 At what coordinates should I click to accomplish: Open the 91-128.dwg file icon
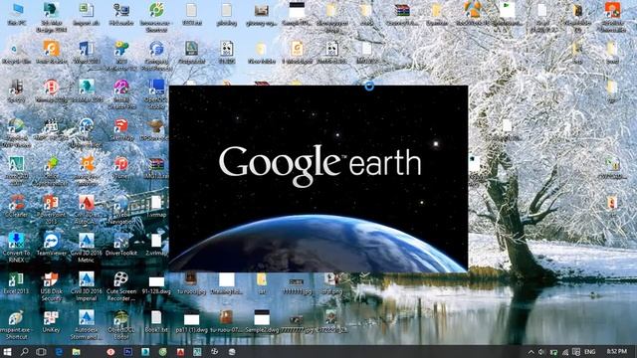[156, 285]
